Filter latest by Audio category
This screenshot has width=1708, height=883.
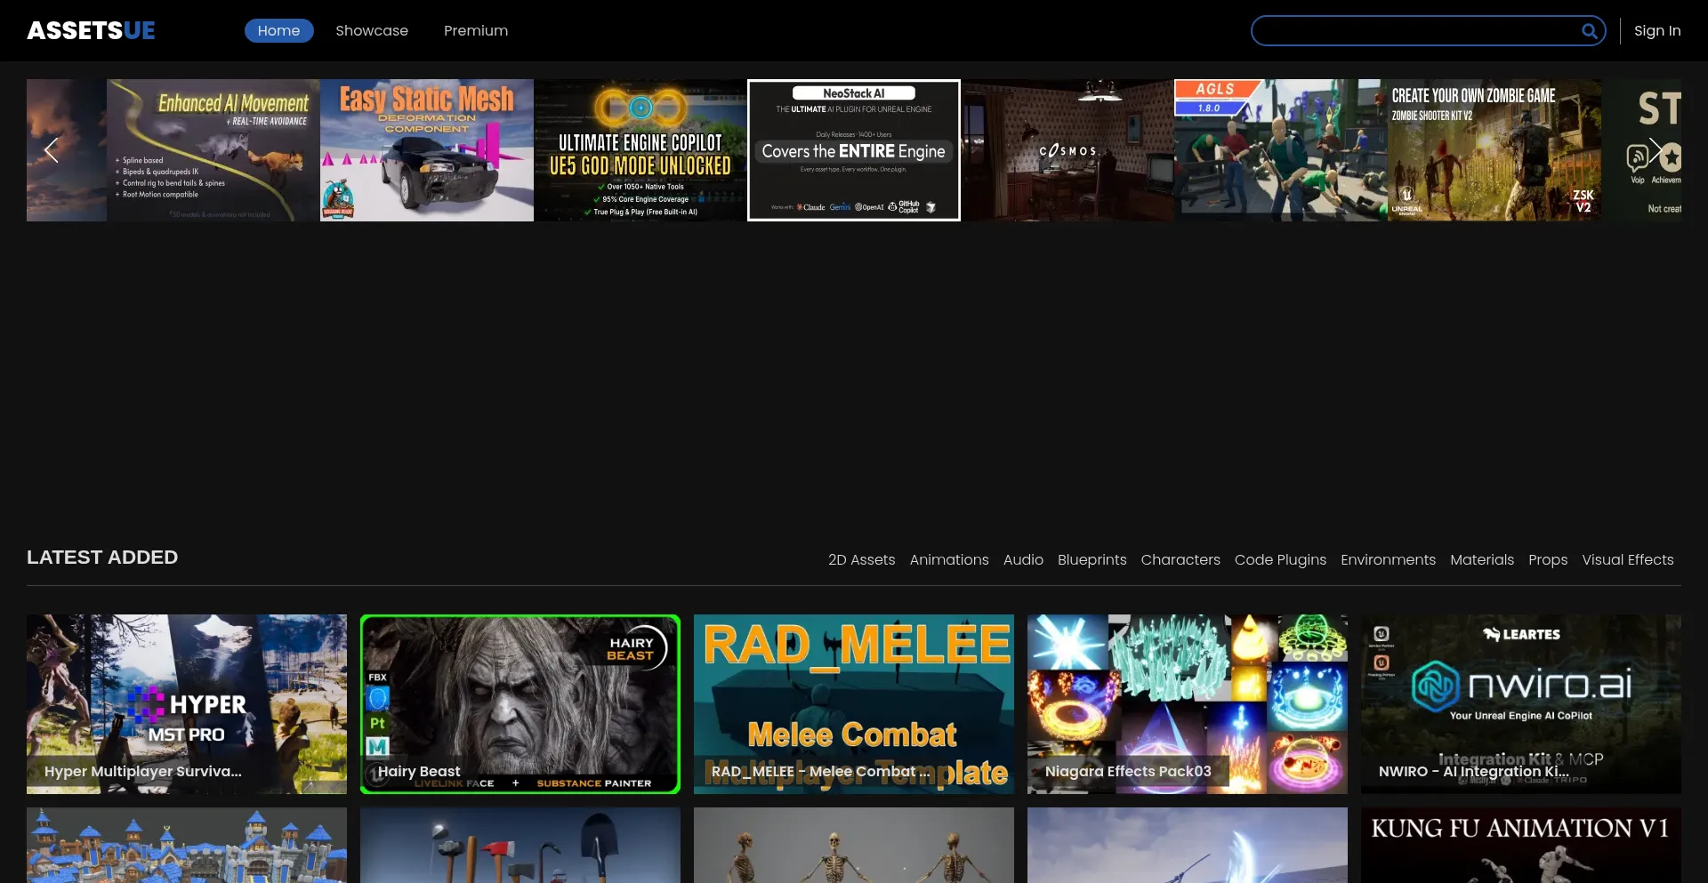click(x=1023, y=560)
